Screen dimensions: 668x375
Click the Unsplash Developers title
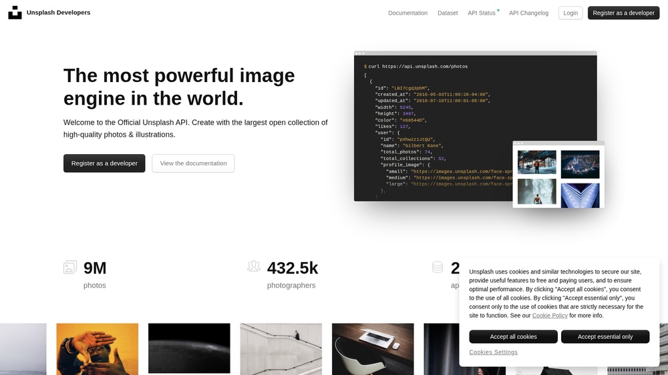tap(58, 12)
